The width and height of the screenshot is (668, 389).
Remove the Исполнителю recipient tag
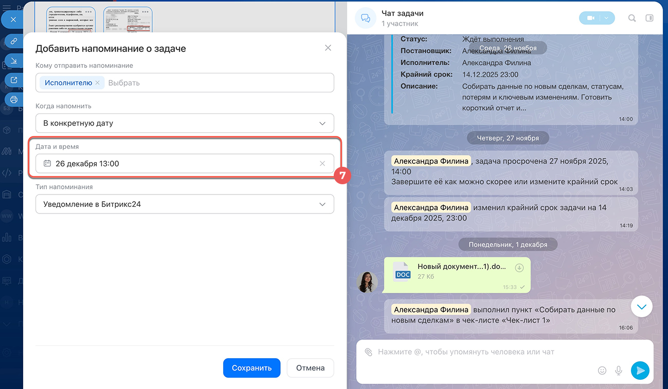coord(98,83)
